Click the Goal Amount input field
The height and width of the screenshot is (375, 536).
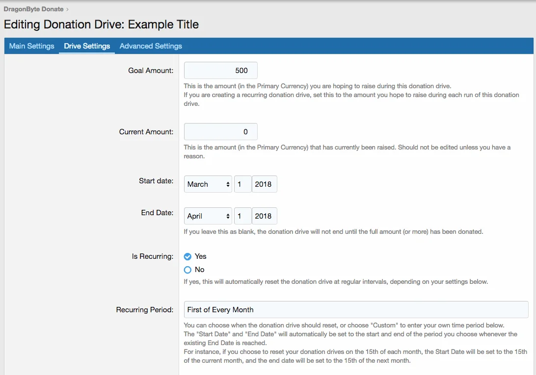[220, 71]
